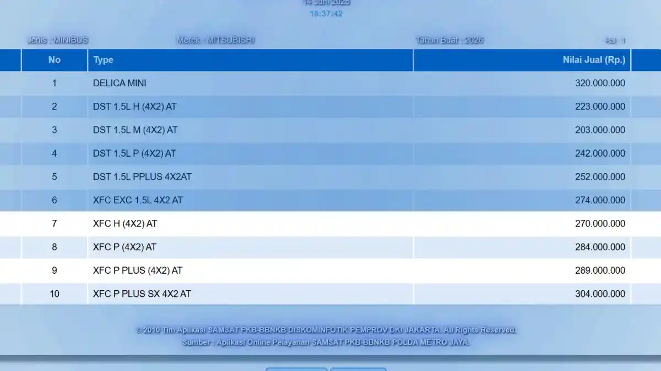Click the time display 16:37:42

(x=326, y=14)
